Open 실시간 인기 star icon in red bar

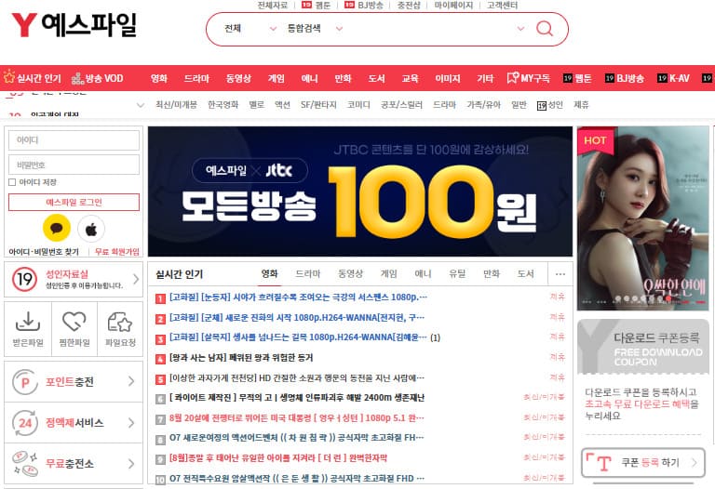pos(9,77)
